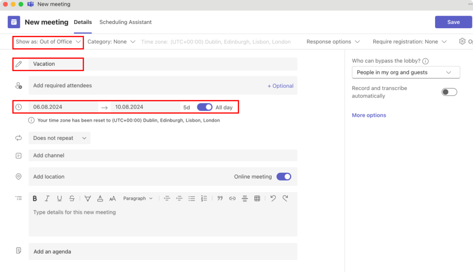Screen dimensions: 473x272
Task: Click the font color icon
Action: point(100,199)
